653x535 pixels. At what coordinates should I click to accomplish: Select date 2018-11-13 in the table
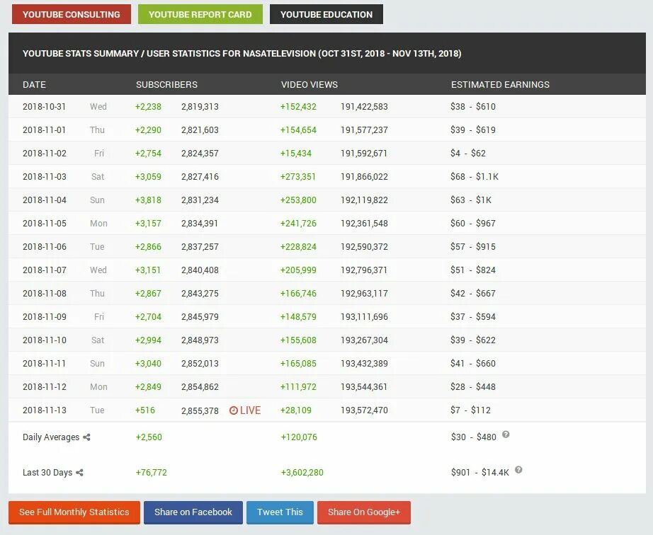click(x=44, y=410)
